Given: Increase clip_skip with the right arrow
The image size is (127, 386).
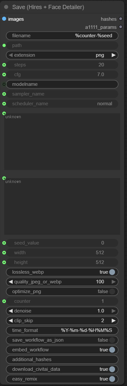Looking at the screenshot, I should 113,321.
